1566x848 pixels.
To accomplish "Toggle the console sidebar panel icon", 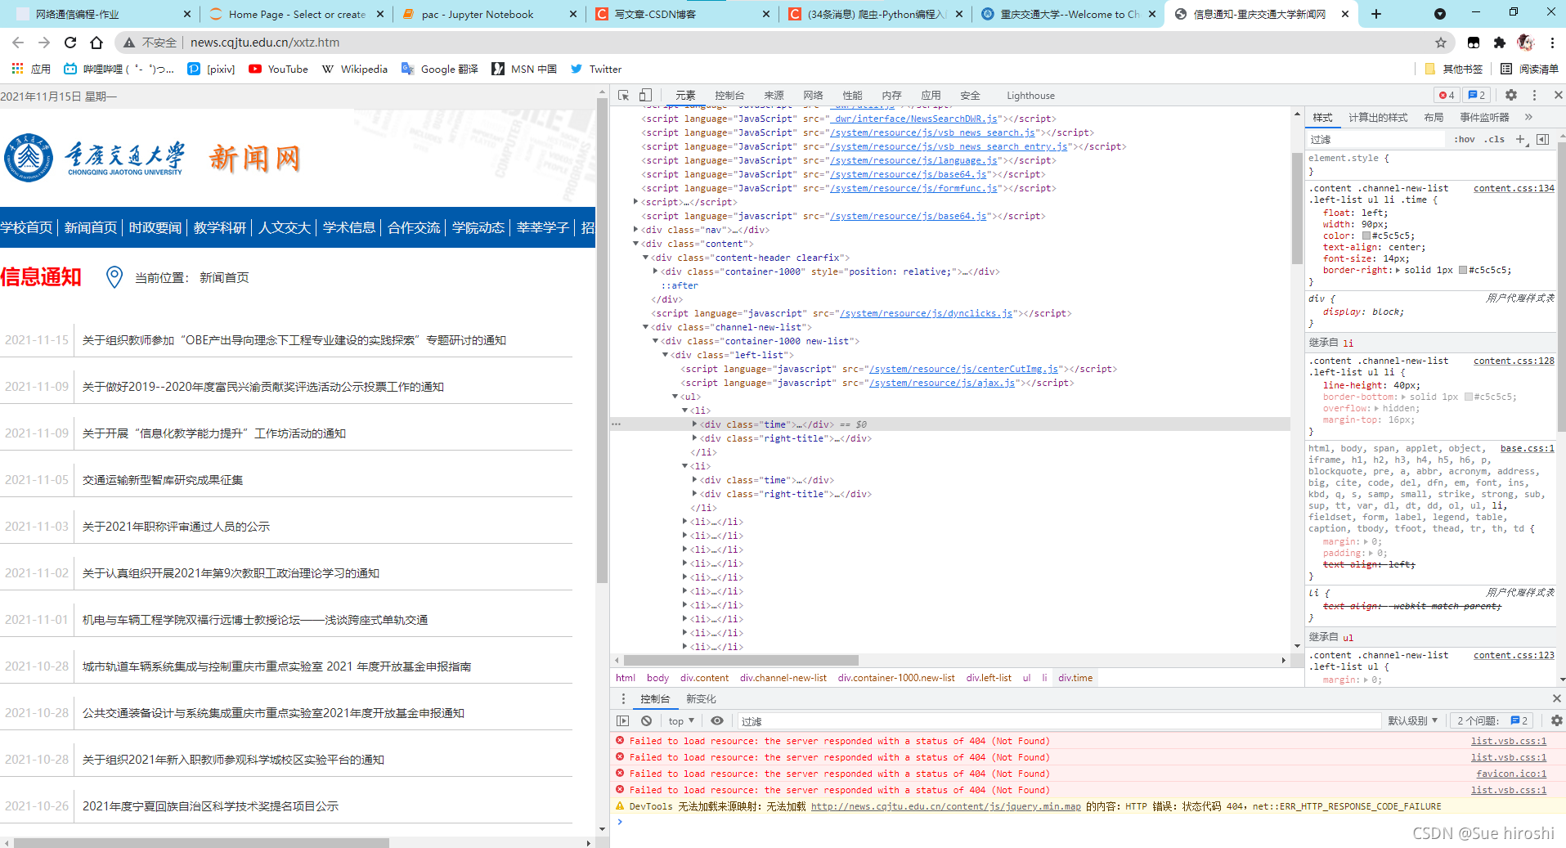I will [x=623, y=720].
